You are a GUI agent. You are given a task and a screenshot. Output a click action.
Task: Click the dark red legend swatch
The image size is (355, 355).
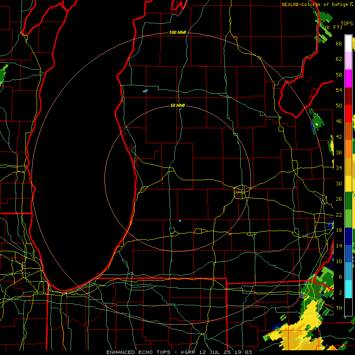[x=348, y=96]
